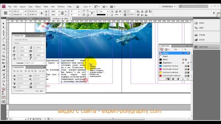Select the Pencil tool
Viewport: 221px width, 124px height.
(x=3, y=38)
